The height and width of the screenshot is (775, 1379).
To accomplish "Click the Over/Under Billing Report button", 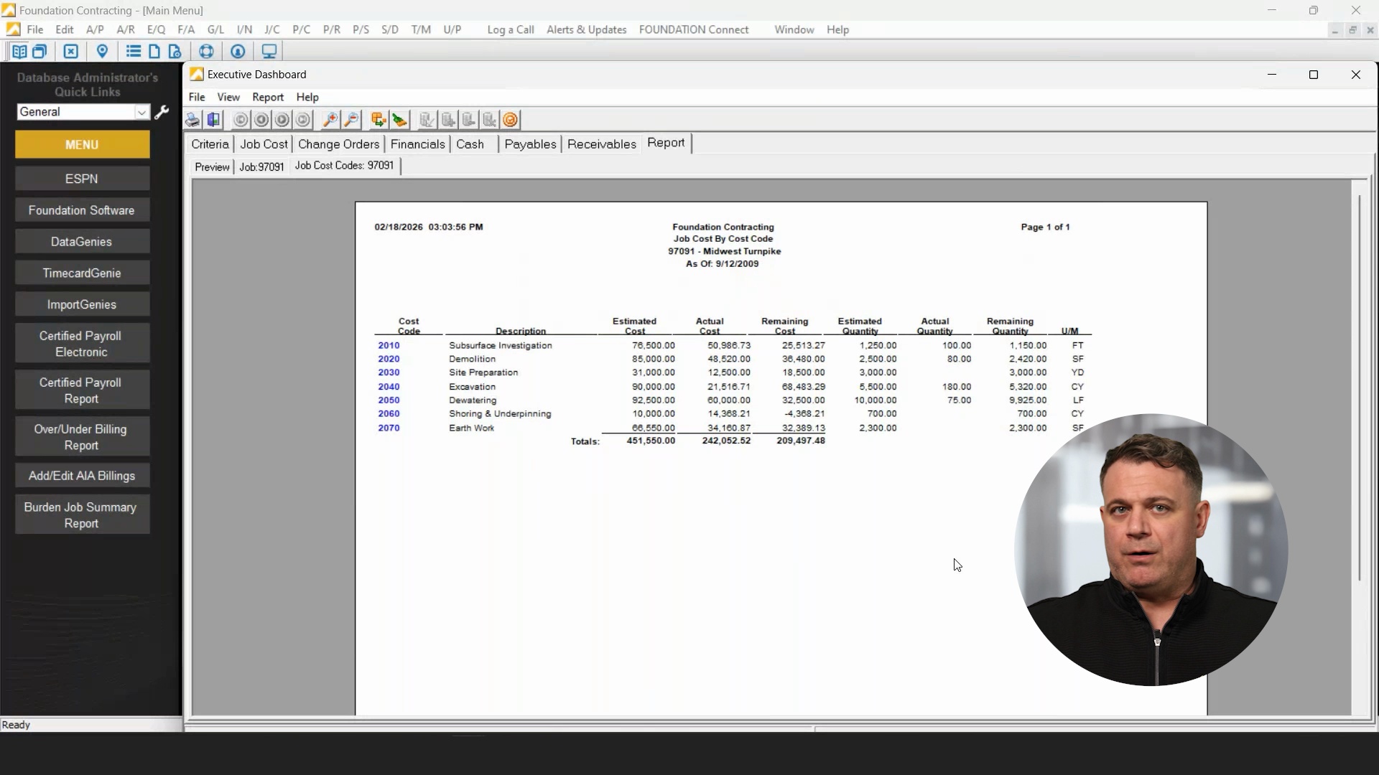I will 82,437.
